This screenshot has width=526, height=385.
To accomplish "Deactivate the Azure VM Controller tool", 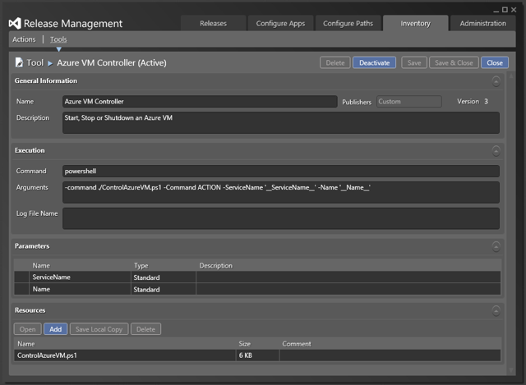I will [375, 62].
